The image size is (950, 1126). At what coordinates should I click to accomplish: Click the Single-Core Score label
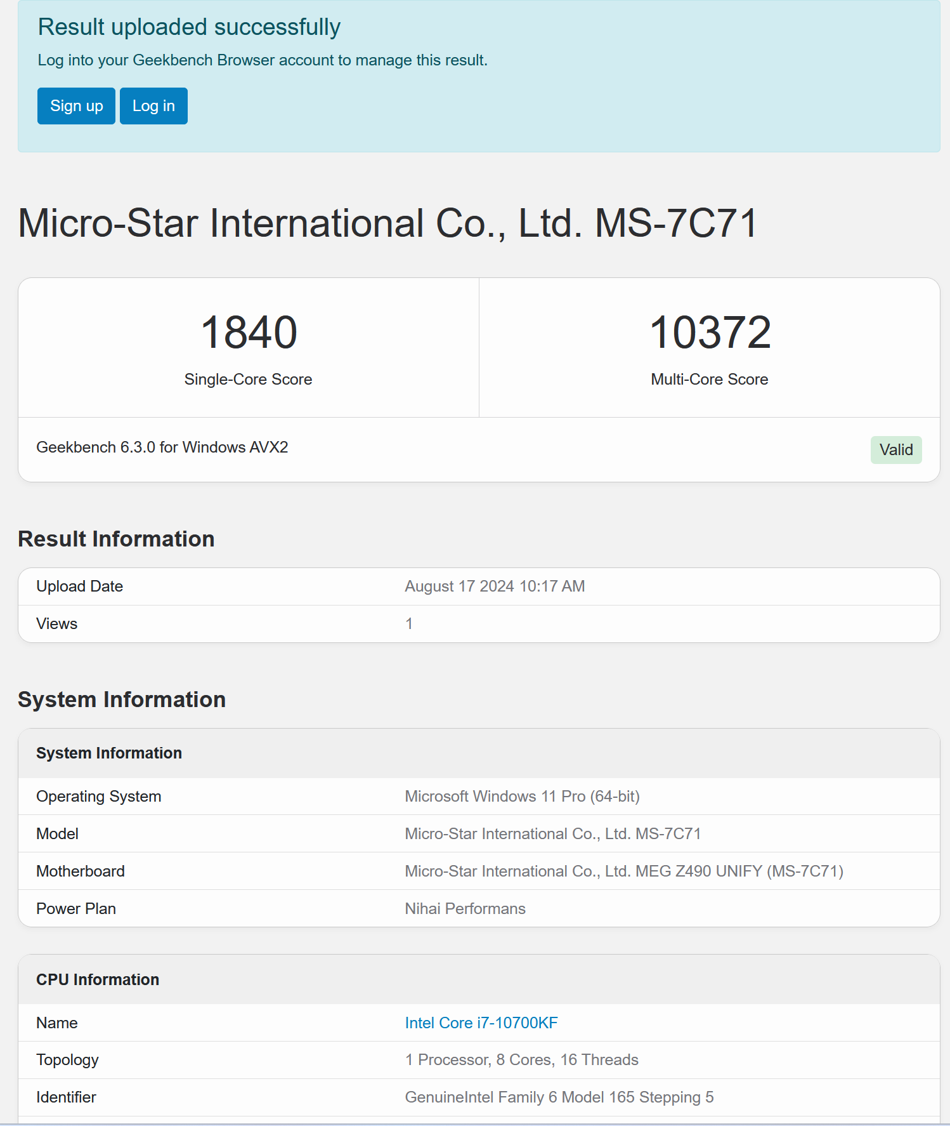click(x=249, y=379)
